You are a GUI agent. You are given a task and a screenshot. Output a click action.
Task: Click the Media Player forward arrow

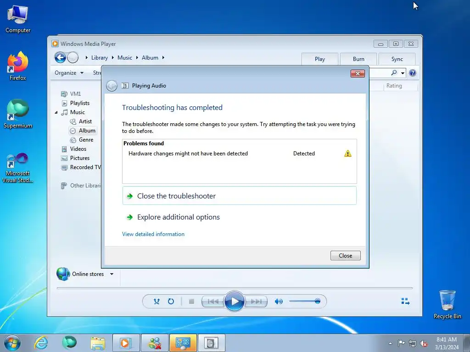pos(73,57)
